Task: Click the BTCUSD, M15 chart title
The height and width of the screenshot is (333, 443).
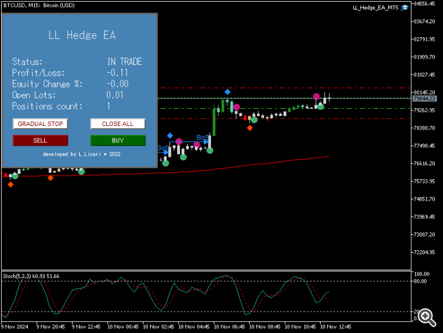Action: 39,5
